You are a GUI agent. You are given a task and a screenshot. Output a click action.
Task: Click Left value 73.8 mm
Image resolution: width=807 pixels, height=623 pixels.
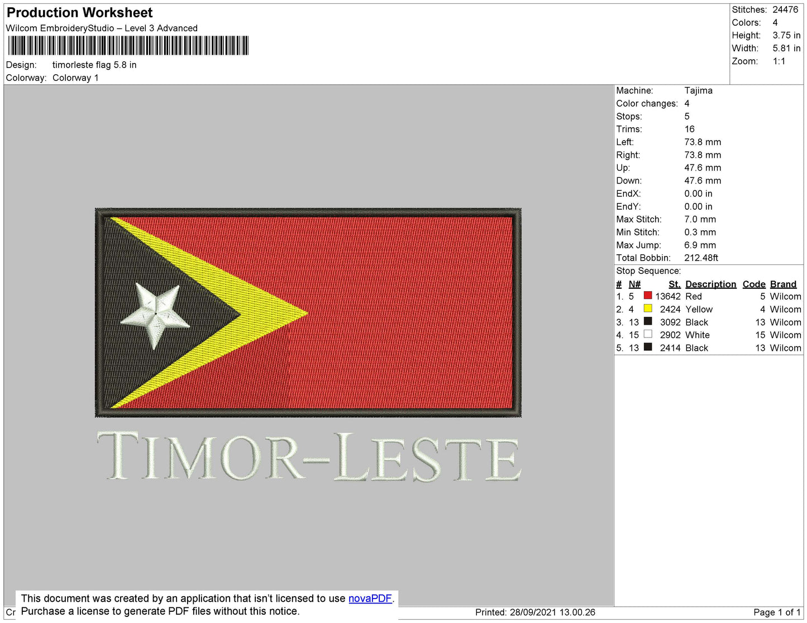coord(703,142)
